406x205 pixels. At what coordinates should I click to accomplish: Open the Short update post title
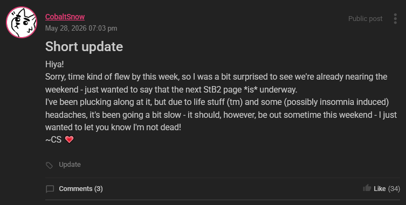coord(84,46)
